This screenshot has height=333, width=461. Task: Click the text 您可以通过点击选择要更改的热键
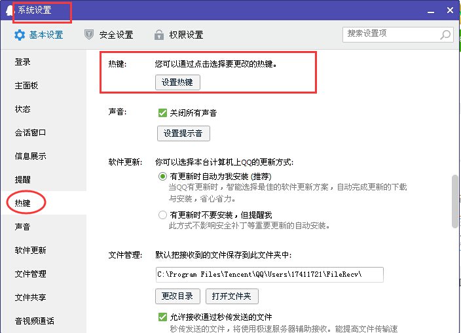(215, 63)
